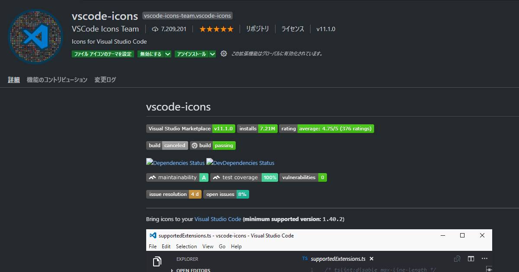
Task: Click the split editor icon in embedded screenshot
Action: (471, 259)
